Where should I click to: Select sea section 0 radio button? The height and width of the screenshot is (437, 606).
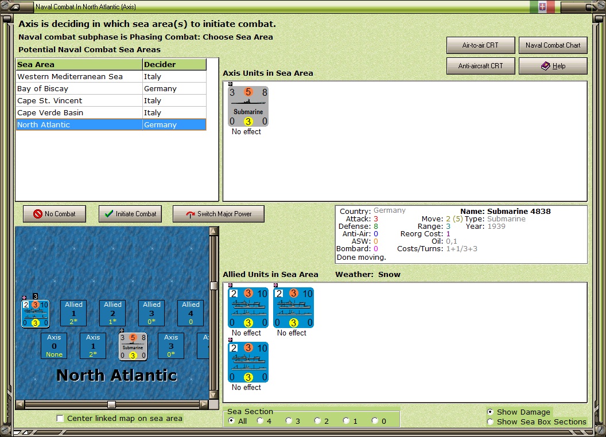click(x=375, y=421)
